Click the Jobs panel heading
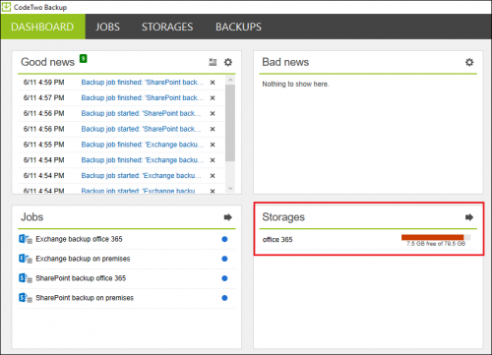This screenshot has height=355, width=492. (31, 217)
